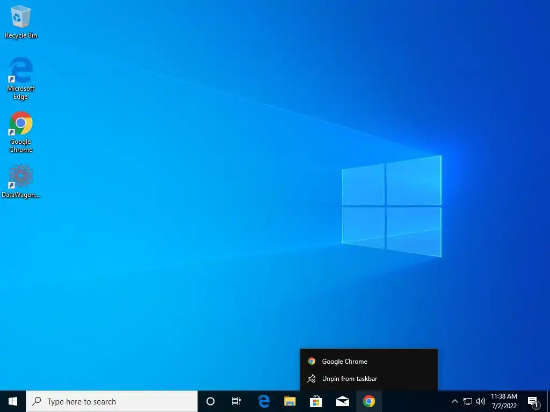Open the Action Center notifications icon
The height and width of the screenshot is (412, 550).
pos(534,401)
